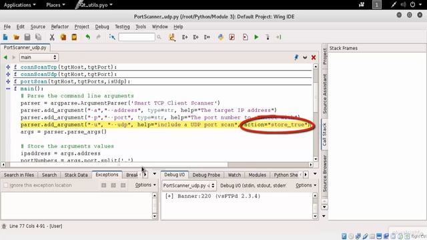The image size is (427, 240).
Task: Click the volume icon in top bar
Action: pos(403,5)
